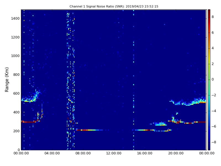
Task: Click the 800 range tick label
Action: (x=16, y=75)
